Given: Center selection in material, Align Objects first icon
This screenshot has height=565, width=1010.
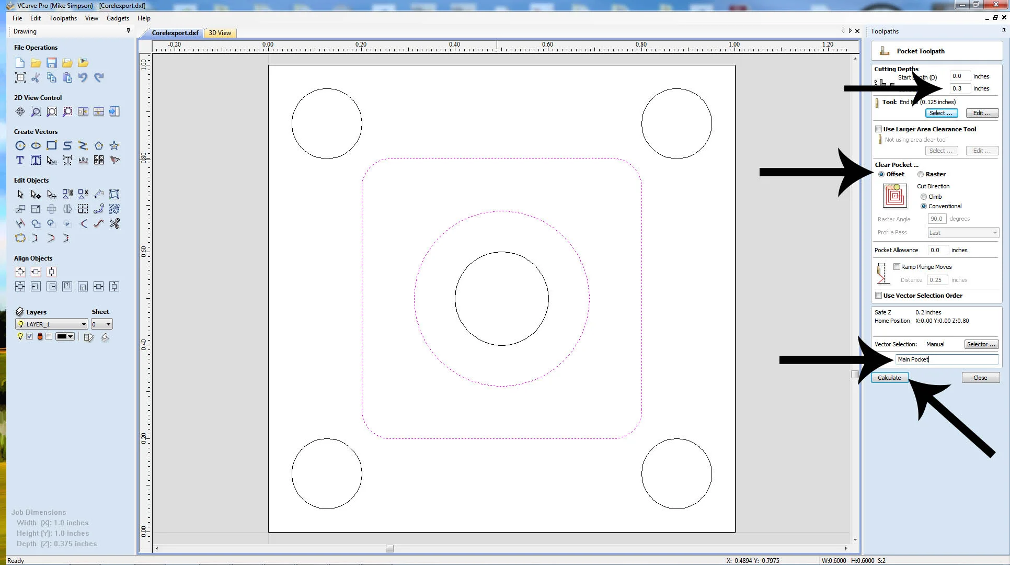Looking at the screenshot, I should pyautogui.click(x=20, y=272).
